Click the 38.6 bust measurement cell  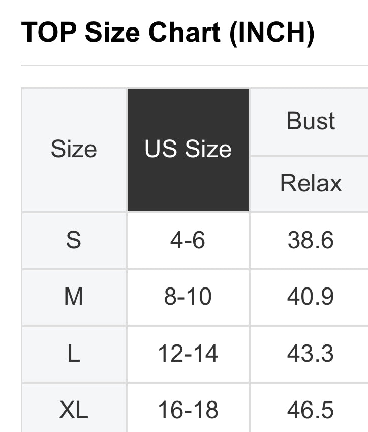pyautogui.click(x=310, y=240)
